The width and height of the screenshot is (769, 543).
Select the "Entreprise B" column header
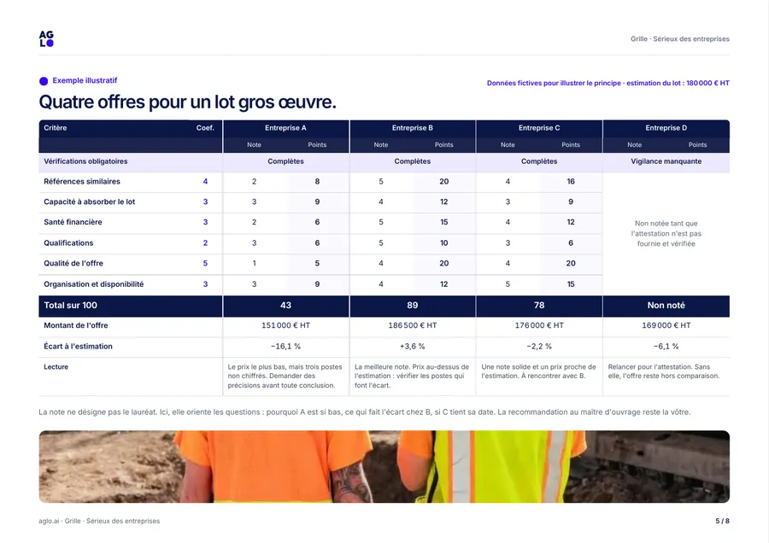click(x=413, y=128)
